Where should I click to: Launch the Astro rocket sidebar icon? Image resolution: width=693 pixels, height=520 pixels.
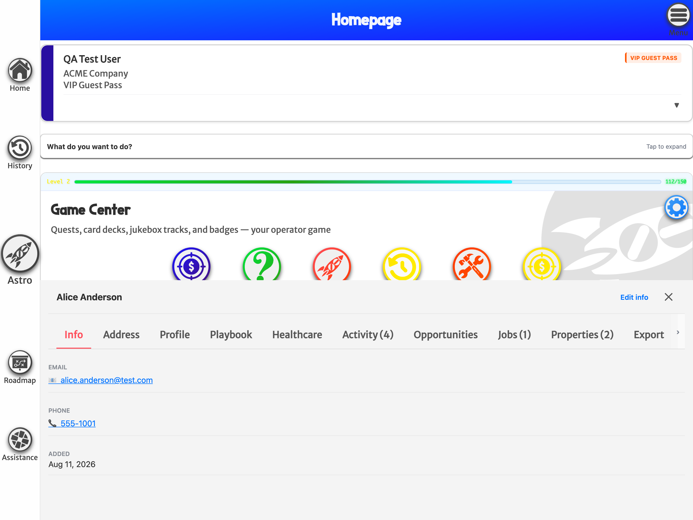(20, 253)
